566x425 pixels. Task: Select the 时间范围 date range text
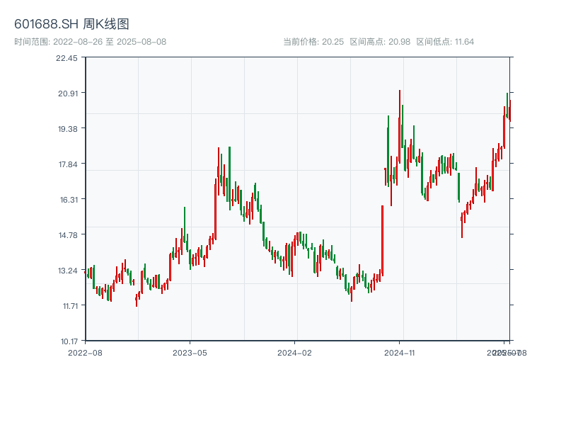90,42
